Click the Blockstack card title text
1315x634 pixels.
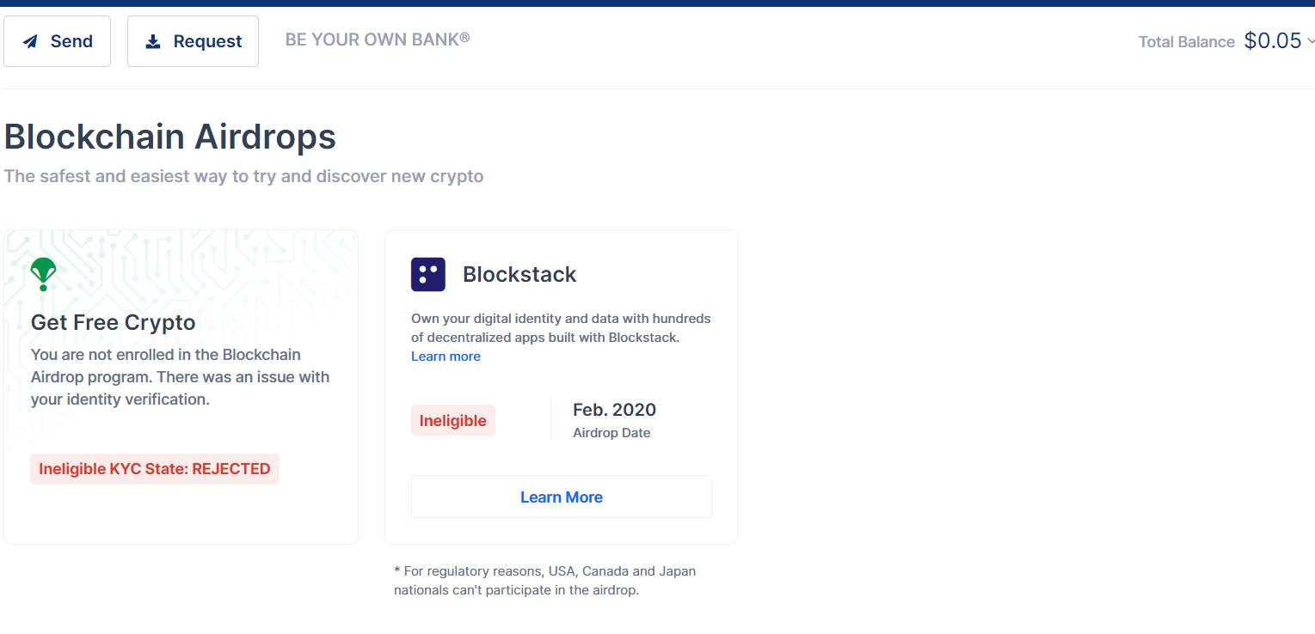519,274
